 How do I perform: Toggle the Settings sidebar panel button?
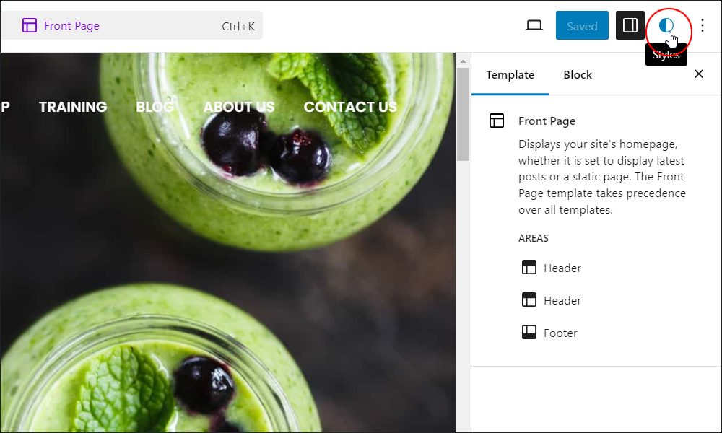tap(630, 25)
